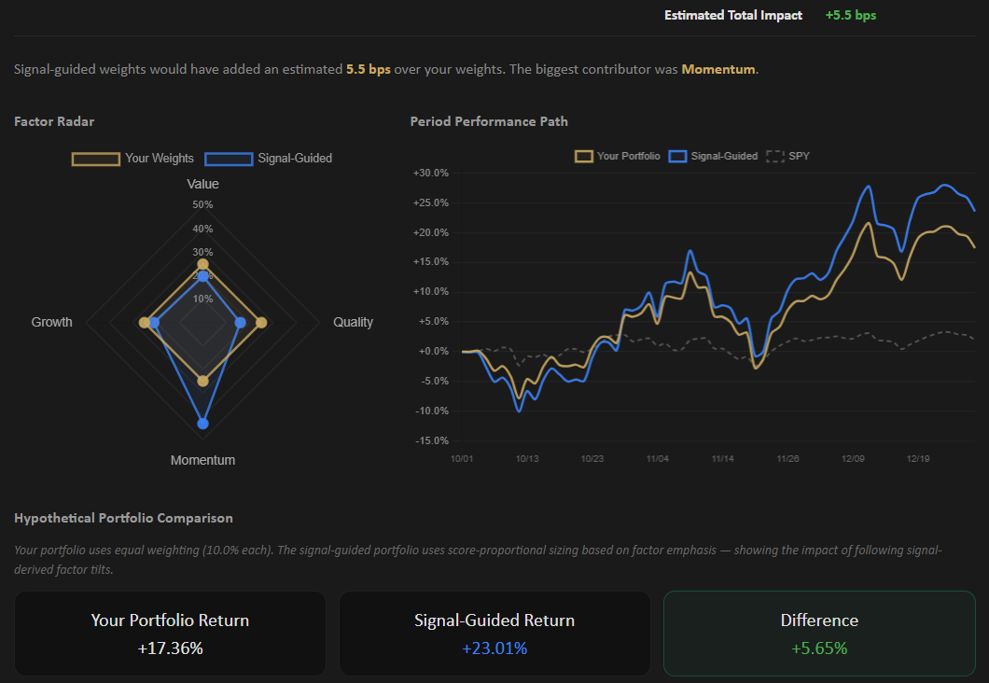Select the dashed SPY legend marker
This screenshot has height=683, width=989.
(774, 156)
